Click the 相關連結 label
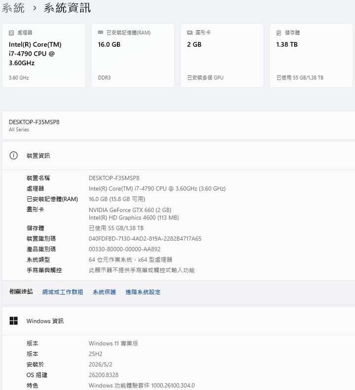The image size is (355, 390). (x=21, y=292)
